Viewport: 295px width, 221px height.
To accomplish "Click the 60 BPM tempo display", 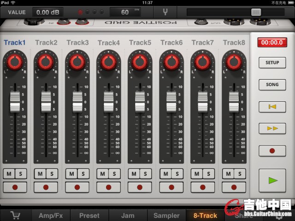I will (x=125, y=12).
